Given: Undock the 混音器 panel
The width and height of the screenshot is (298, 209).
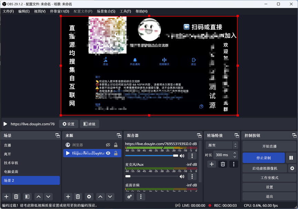Looking at the screenshot, I should 199,135.
